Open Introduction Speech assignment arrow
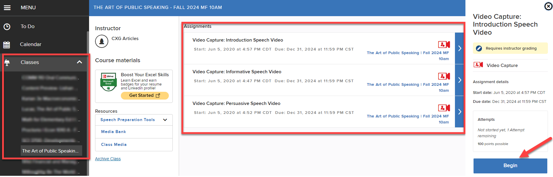The image size is (553, 177). point(459,48)
